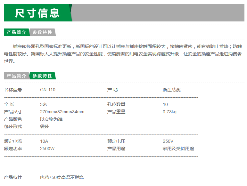
Task: Switch to the gray 参数特性 tab above the description
Action: pyautogui.click(x=42, y=32)
